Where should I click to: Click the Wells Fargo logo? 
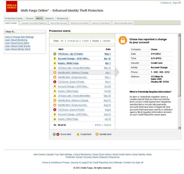[x=12, y=7]
